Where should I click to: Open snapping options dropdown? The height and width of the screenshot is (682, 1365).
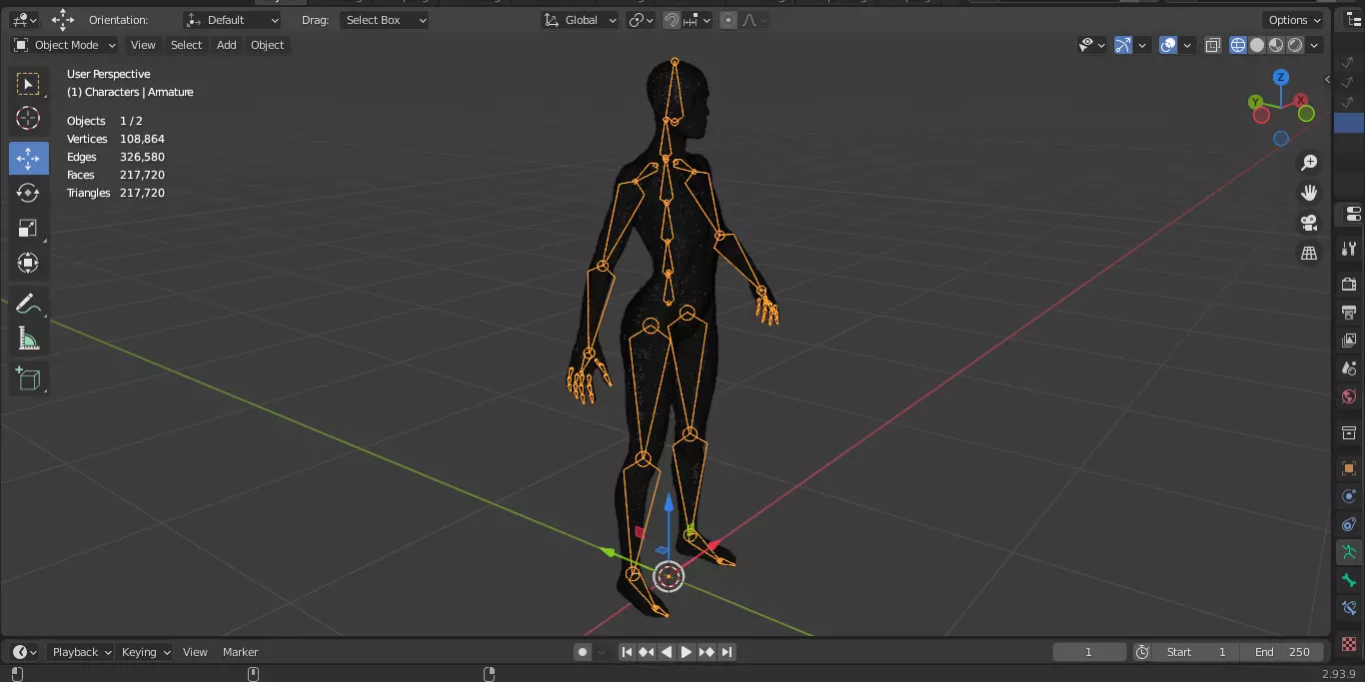[x=697, y=20]
